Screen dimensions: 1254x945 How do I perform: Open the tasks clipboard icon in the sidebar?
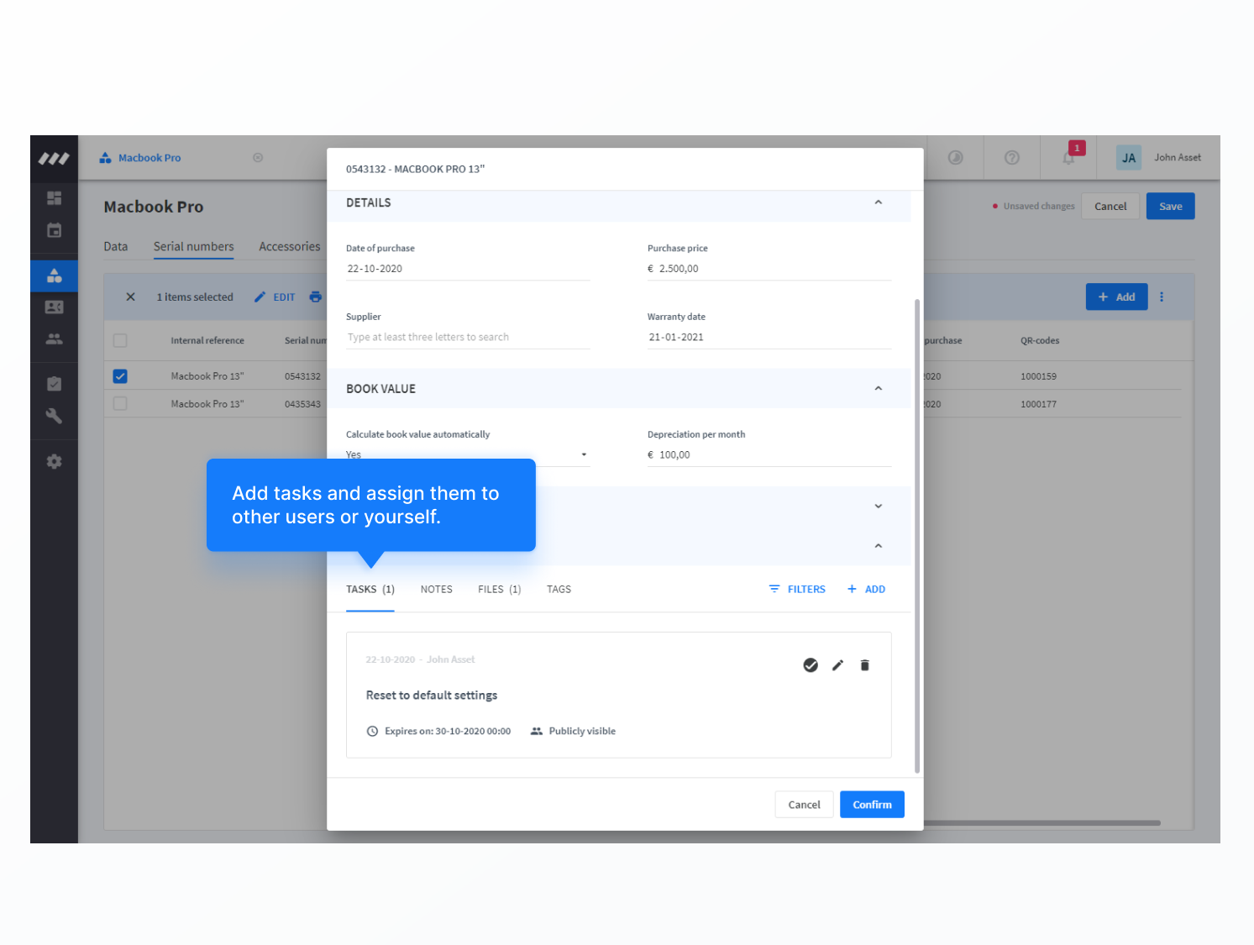pyautogui.click(x=54, y=384)
